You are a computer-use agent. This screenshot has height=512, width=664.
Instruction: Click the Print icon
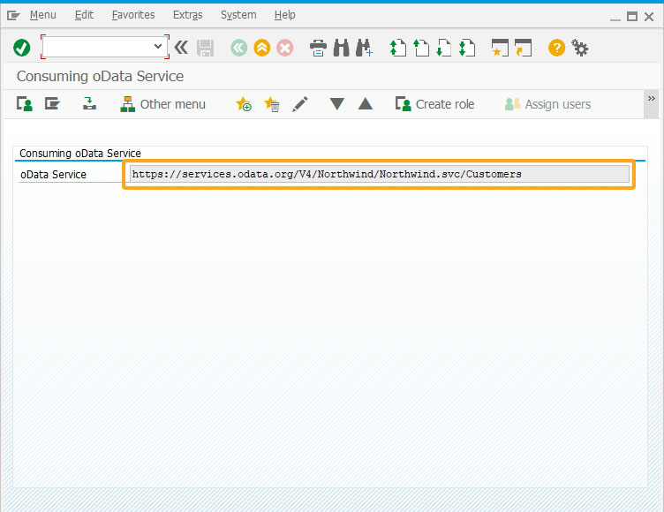(x=318, y=48)
